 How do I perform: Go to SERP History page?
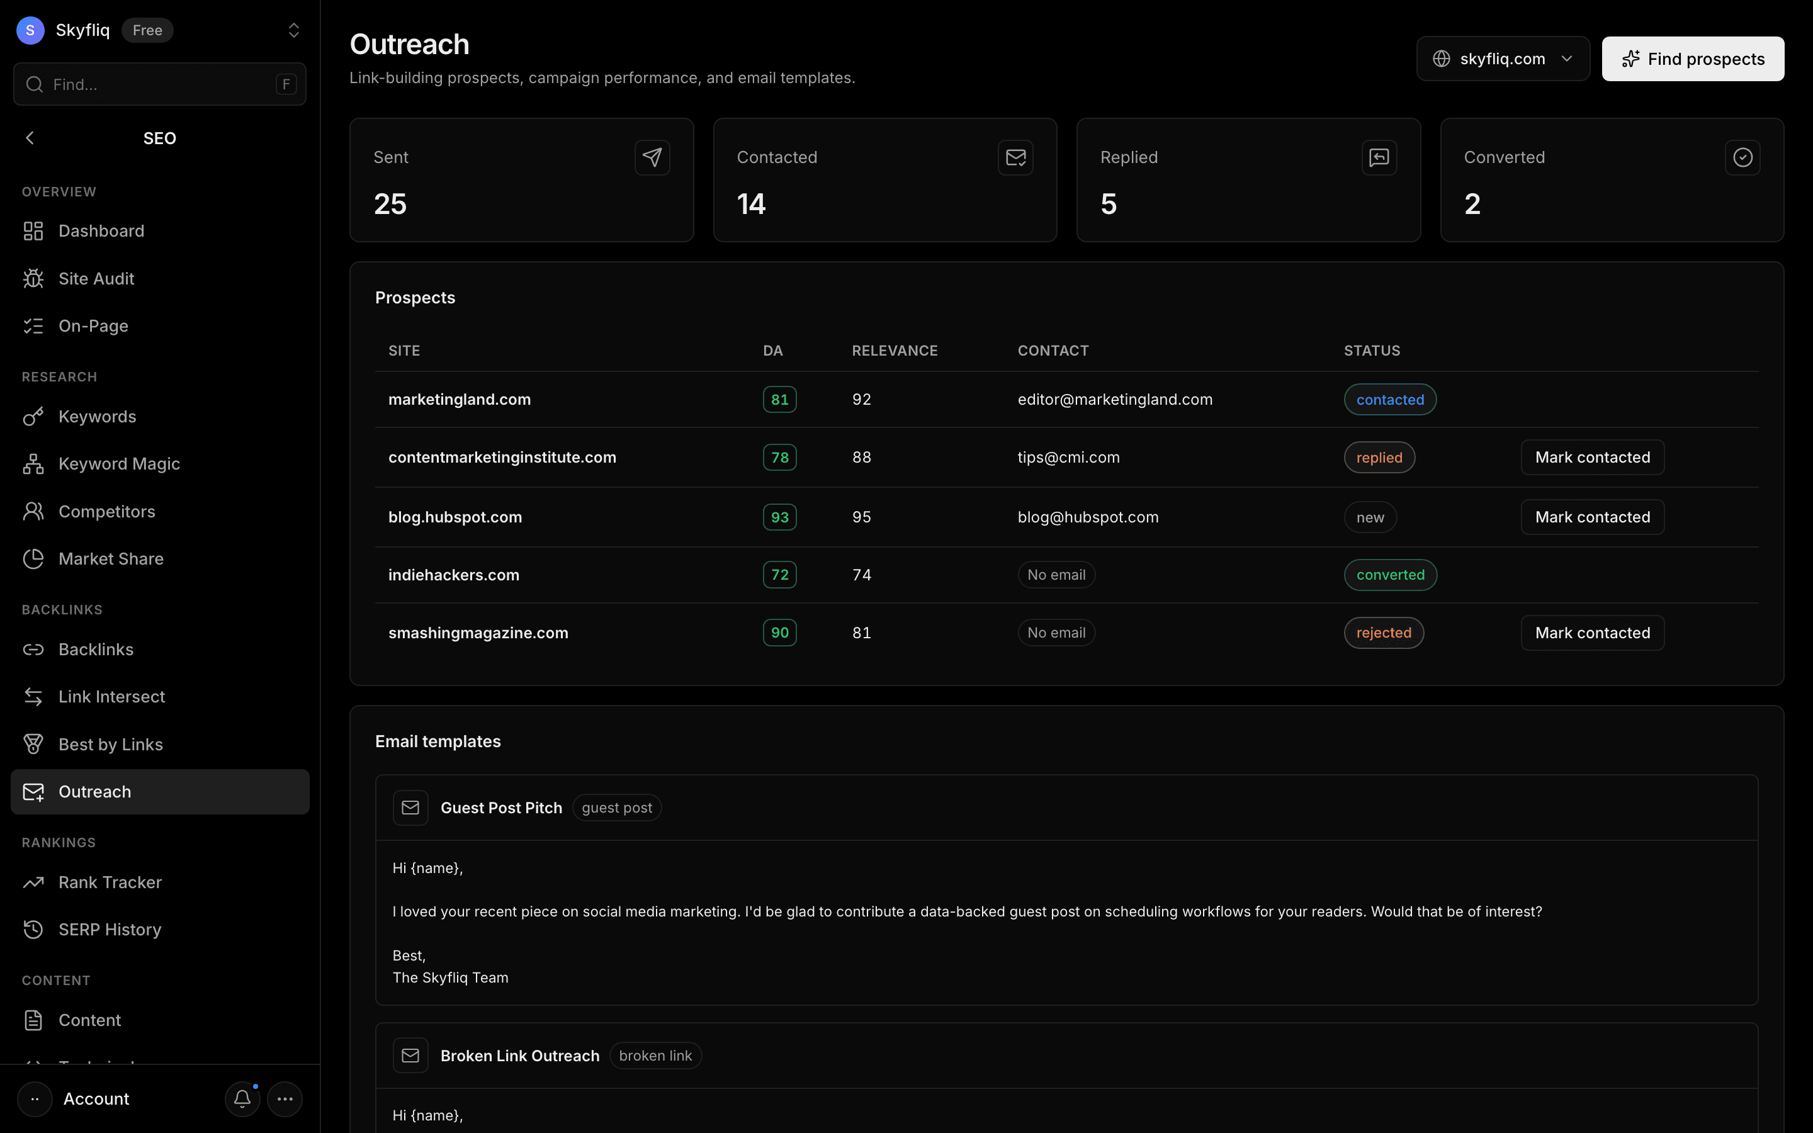[159, 930]
